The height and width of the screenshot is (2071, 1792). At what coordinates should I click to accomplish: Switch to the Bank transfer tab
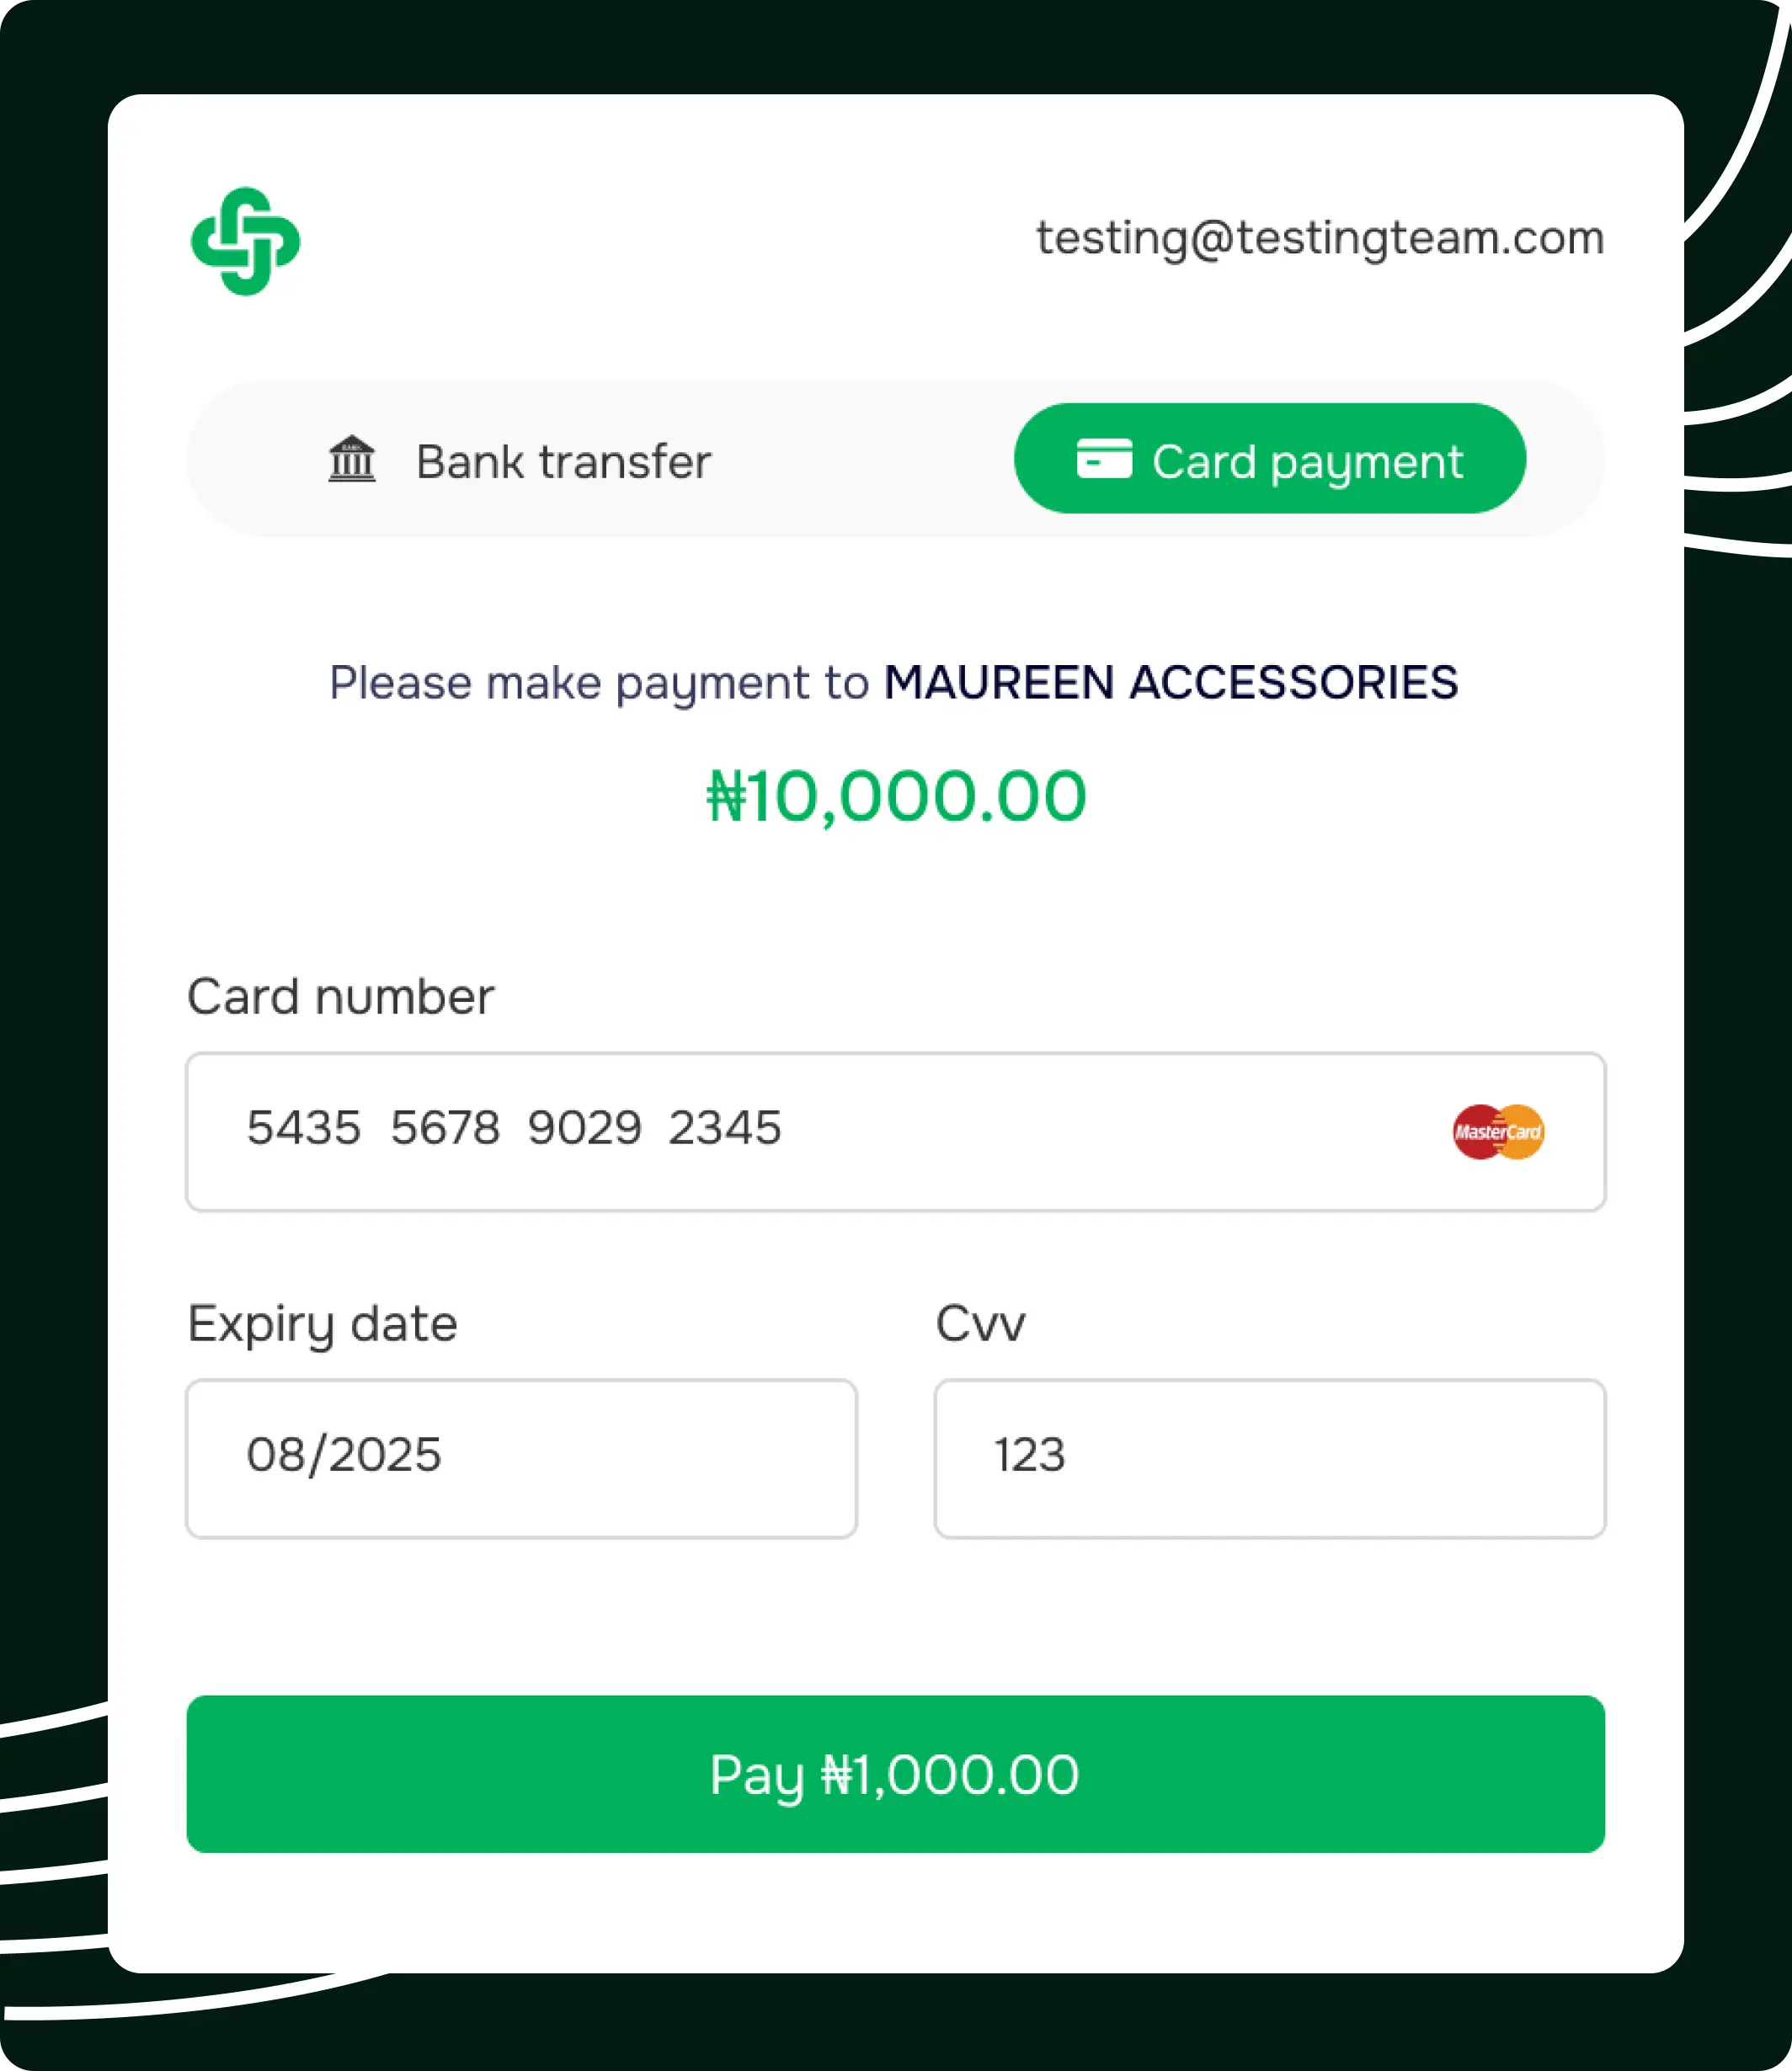click(x=520, y=461)
